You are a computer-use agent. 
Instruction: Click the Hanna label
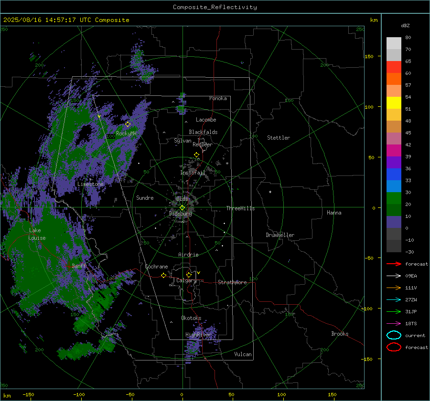click(x=334, y=213)
